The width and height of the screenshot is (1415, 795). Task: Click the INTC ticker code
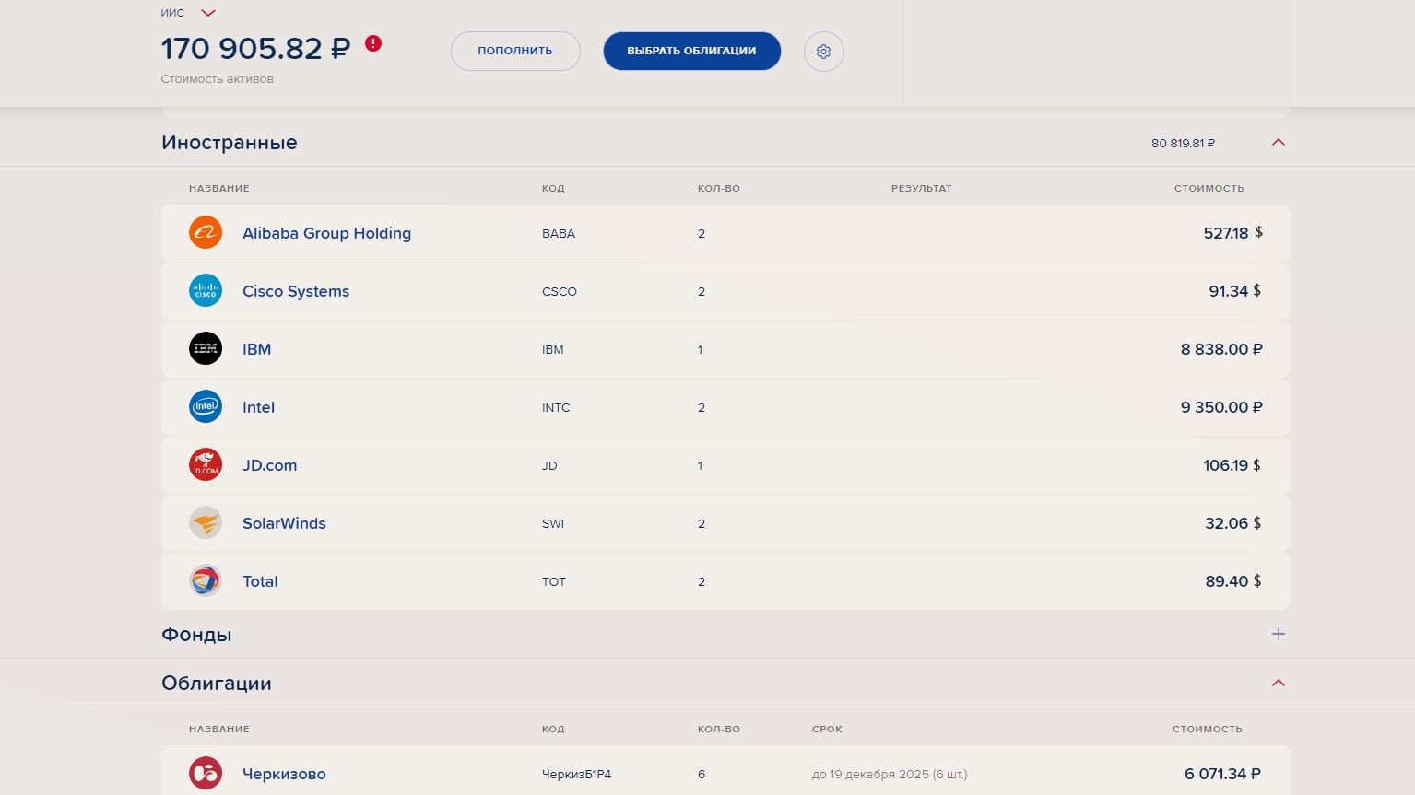(x=556, y=408)
